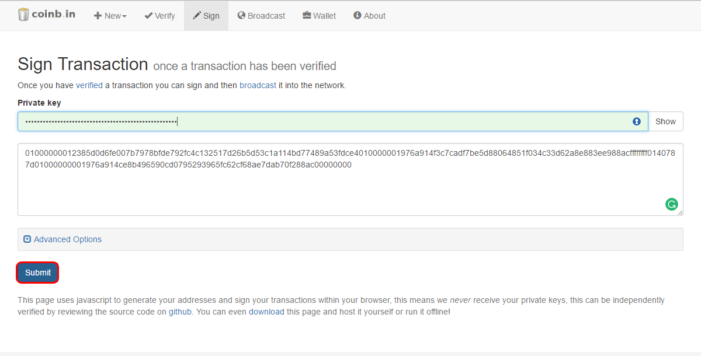This screenshot has height=356, width=701.
Task: Click the info icon beside About
Action: (358, 15)
